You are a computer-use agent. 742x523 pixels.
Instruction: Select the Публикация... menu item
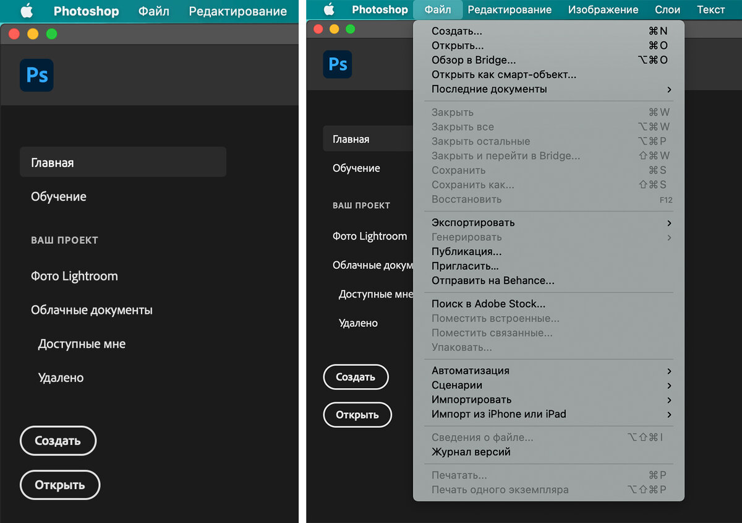pos(549,252)
